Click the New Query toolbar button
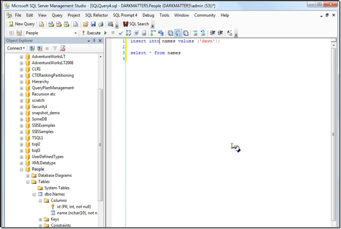 click(x=22, y=24)
